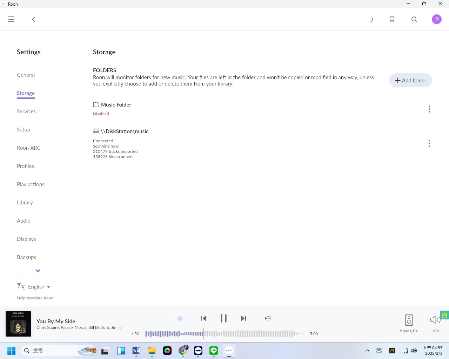The height and width of the screenshot is (359, 449).
Task: Open the You By My Side track title
Action: (x=56, y=321)
